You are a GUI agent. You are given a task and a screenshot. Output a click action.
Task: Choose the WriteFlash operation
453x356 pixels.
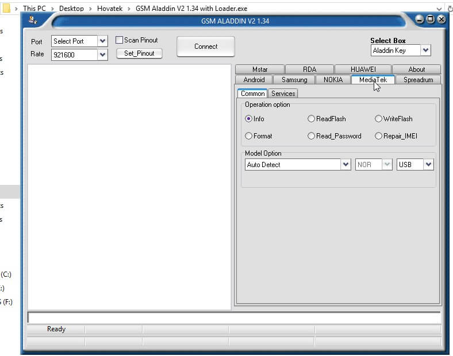(378, 118)
